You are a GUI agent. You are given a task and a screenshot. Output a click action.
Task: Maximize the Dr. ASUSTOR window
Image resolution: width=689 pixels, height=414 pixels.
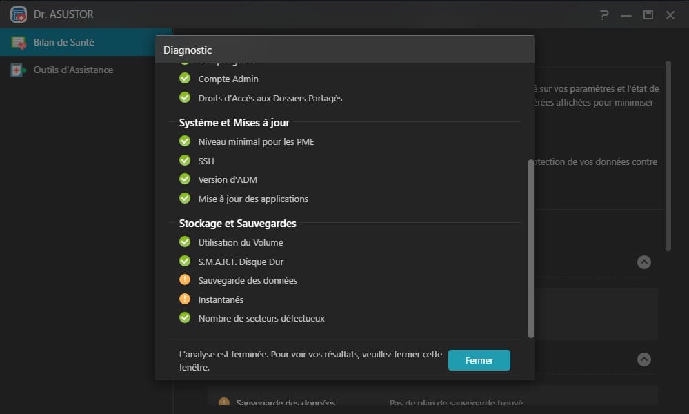pos(648,15)
